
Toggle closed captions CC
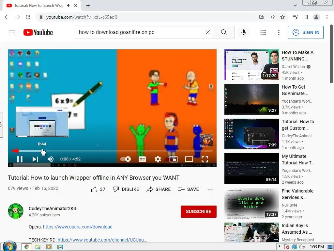tap(142, 159)
